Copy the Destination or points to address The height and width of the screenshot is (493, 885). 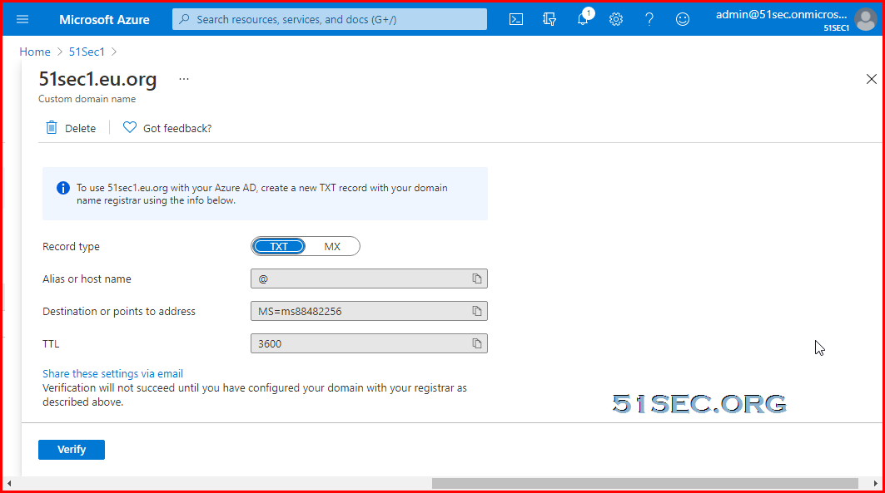point(477,311)
